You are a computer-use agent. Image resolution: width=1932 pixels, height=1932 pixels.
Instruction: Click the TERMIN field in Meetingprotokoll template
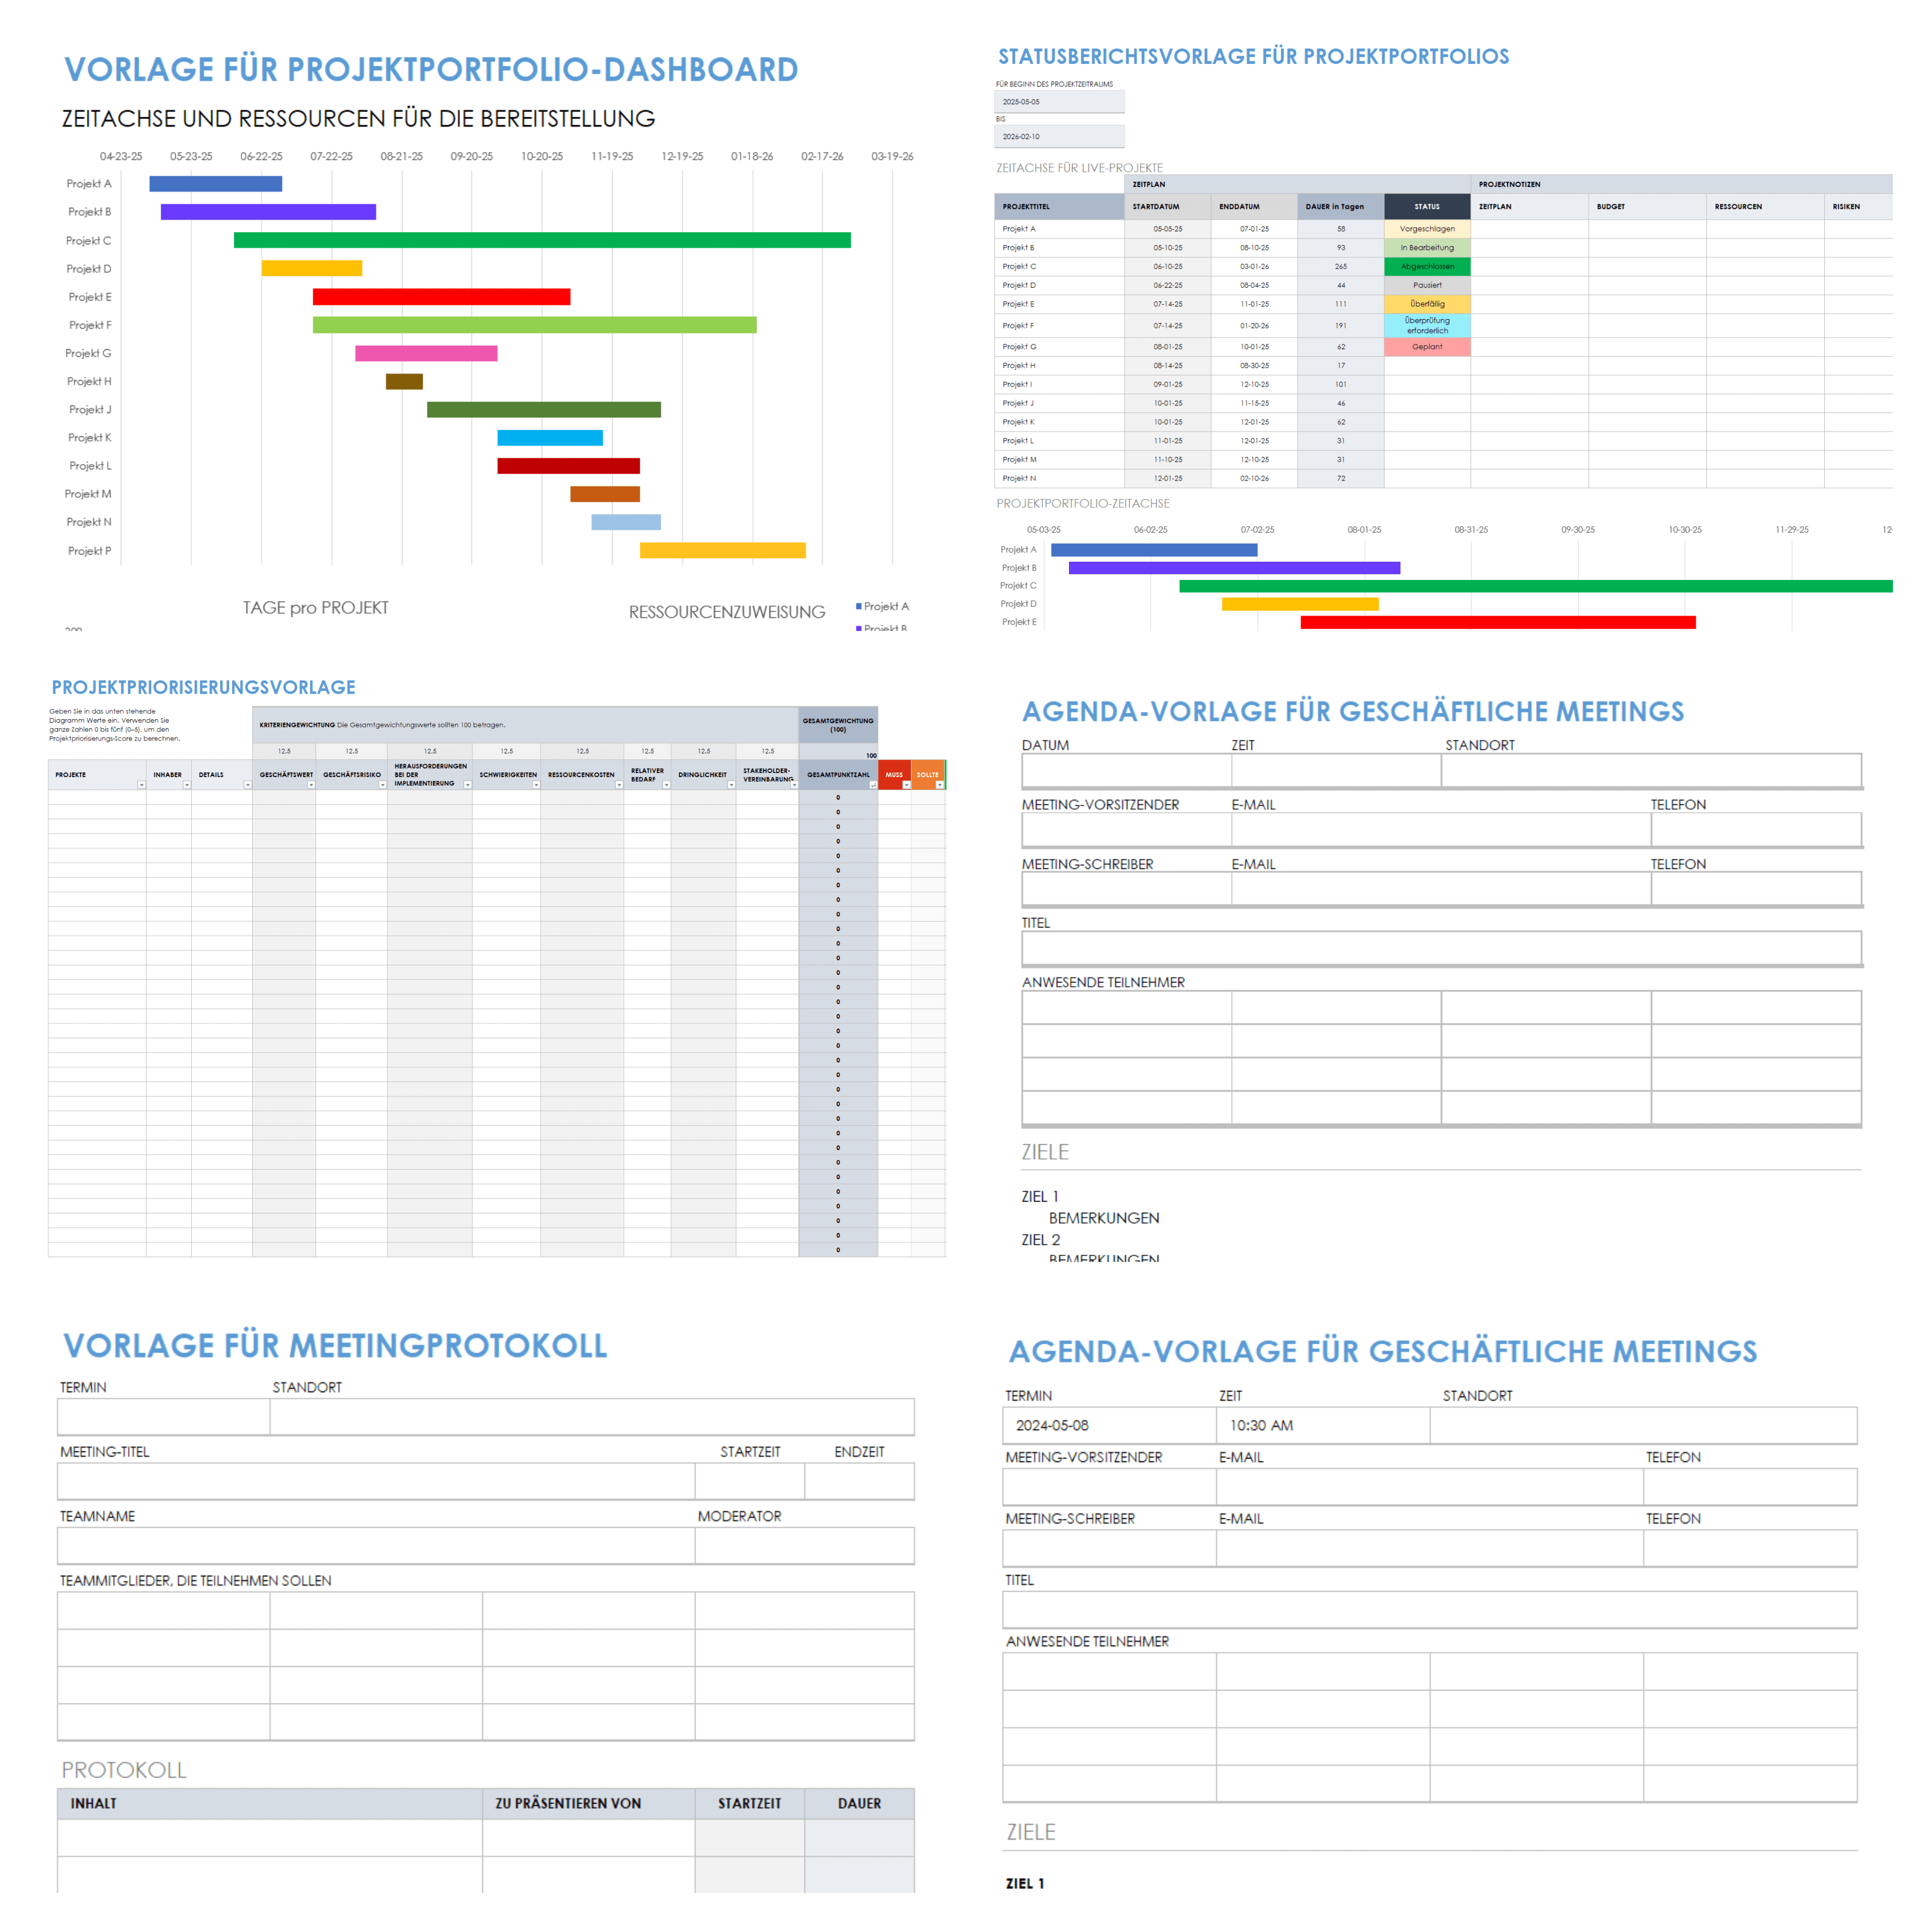click(x=163, y=1417)
